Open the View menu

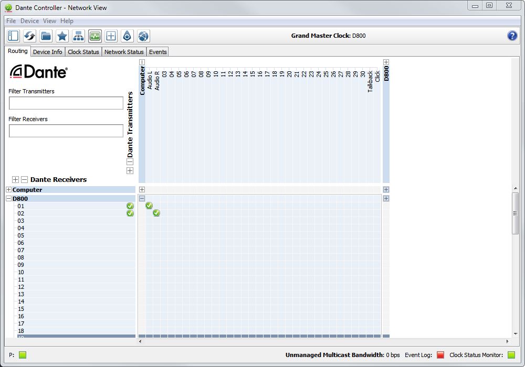[49, 21]
